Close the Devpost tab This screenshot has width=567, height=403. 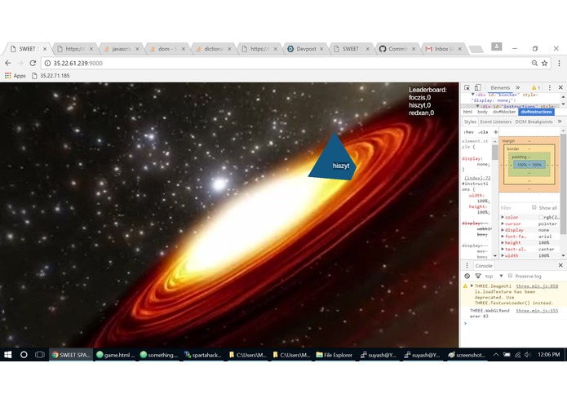pos(321,49)
